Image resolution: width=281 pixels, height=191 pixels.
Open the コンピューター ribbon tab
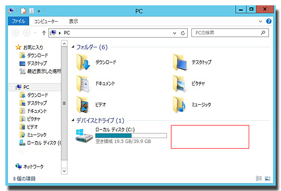point(46,22)
